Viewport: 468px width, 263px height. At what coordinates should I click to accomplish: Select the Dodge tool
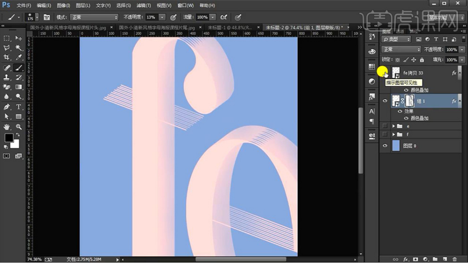click(x=19, y=96)
